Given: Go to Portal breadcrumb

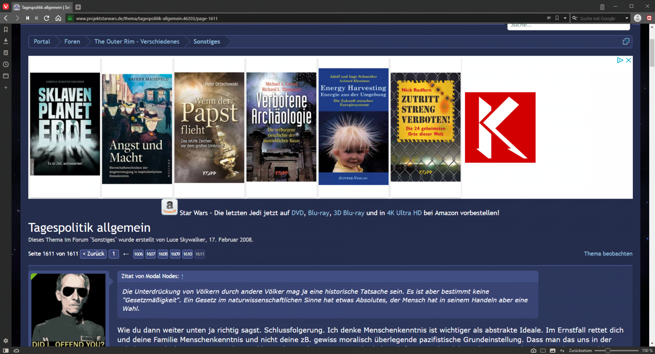Looking at the screenshot, I should click(42, 41).
